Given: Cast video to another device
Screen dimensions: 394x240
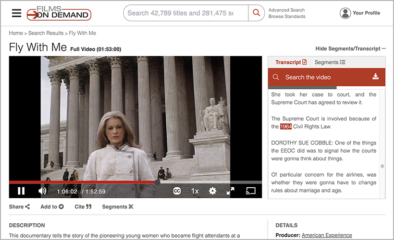Looking at the screenshot, I should point(250,191).
